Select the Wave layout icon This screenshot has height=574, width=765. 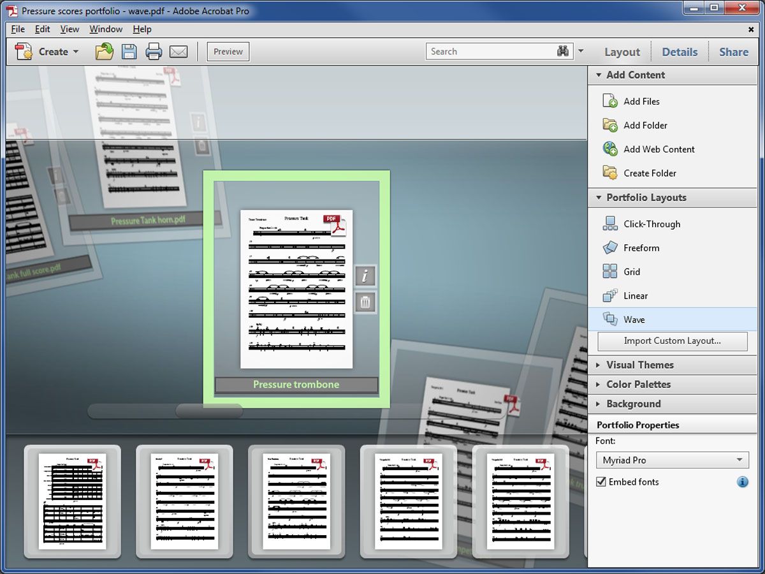610,319
